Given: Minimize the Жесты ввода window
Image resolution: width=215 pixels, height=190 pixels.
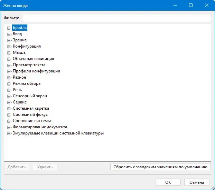Looking at the screenshot, I should 175,5.
